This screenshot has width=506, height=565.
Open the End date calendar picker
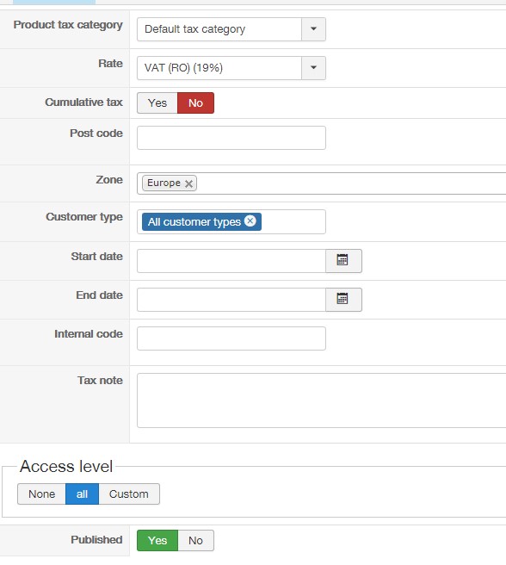coord(343,300)
